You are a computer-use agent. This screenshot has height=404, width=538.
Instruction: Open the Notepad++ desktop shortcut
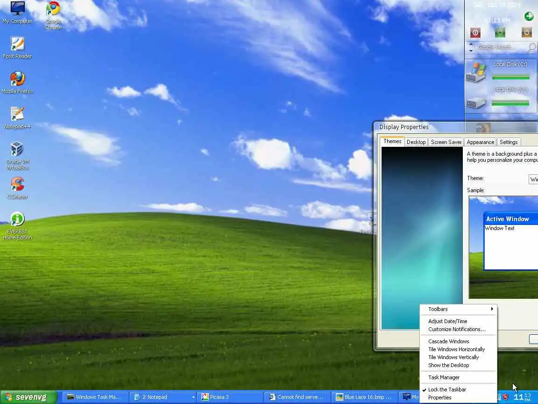pos(17,118)
